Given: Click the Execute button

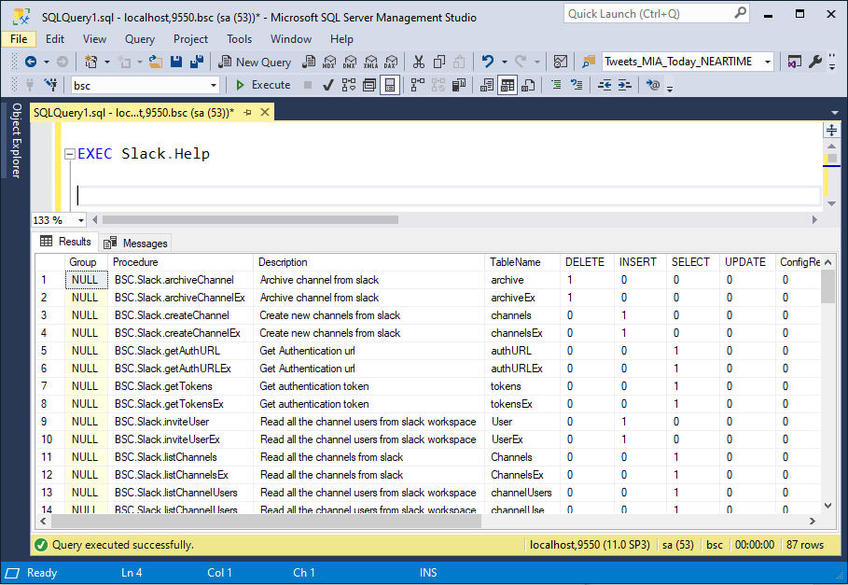Looking at the screenshot, I should tap(264, 85).
